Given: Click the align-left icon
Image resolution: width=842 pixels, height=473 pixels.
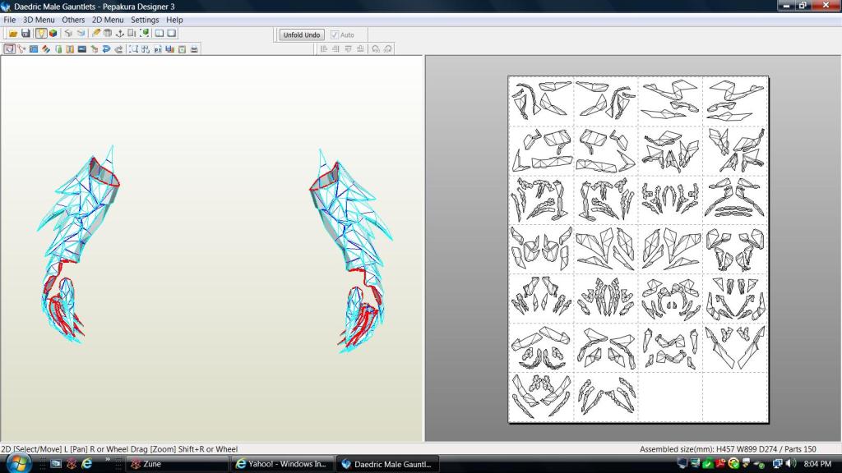Looking at the screenshot, I should point(324,48).
